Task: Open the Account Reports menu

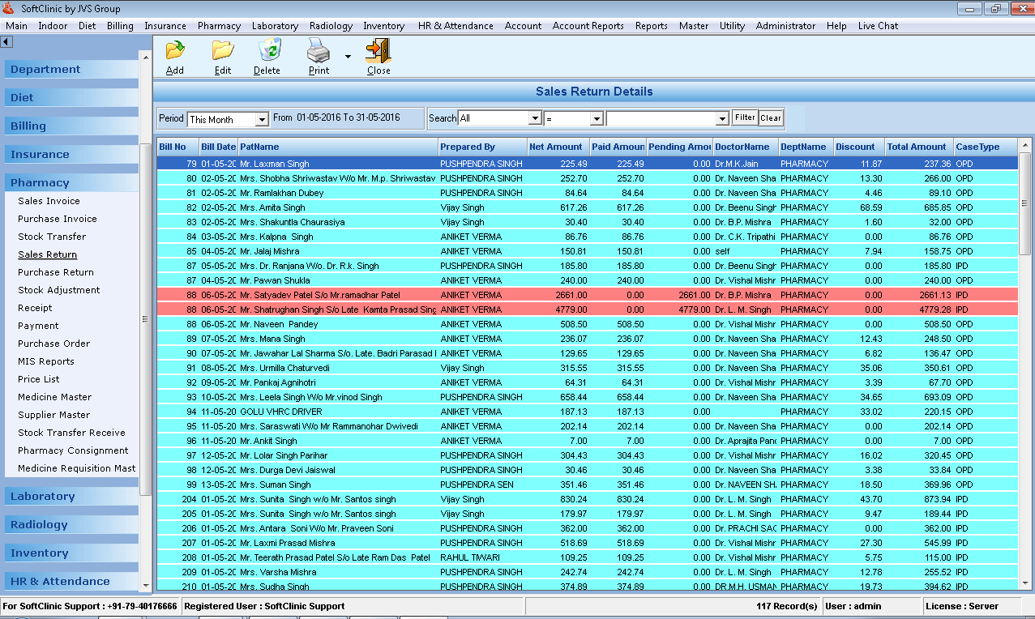Action: click(588, 26)
